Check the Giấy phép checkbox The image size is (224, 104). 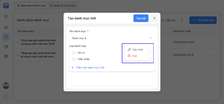pos(74,59)
